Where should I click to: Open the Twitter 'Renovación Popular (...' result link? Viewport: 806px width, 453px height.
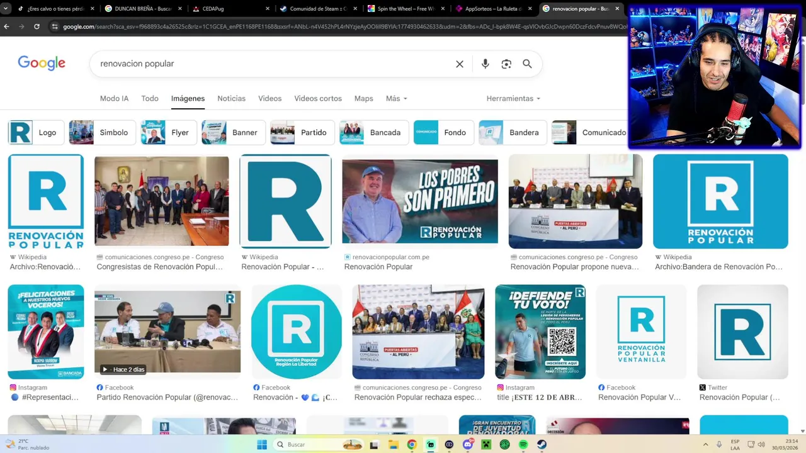pos(740,398)
